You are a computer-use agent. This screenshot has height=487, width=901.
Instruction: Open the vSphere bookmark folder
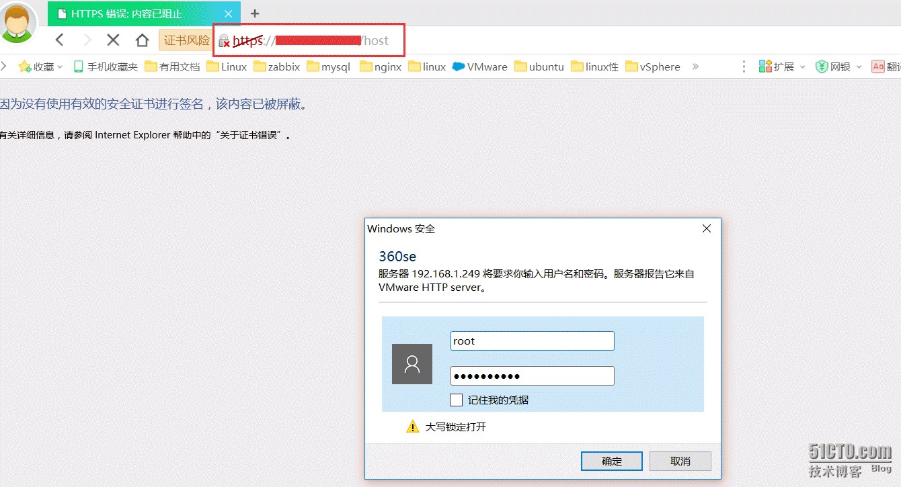click(652, 67)
